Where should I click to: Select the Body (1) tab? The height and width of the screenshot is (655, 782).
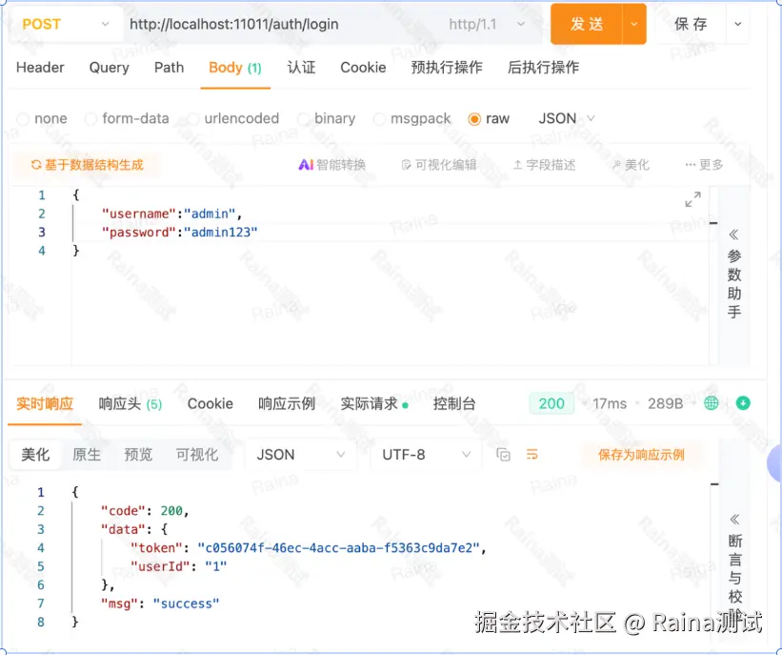point(235,68)
